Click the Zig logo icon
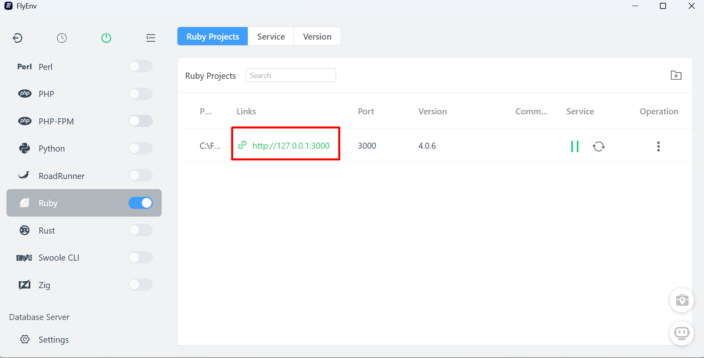Screen dimensions: 704x358 (25, 285)
